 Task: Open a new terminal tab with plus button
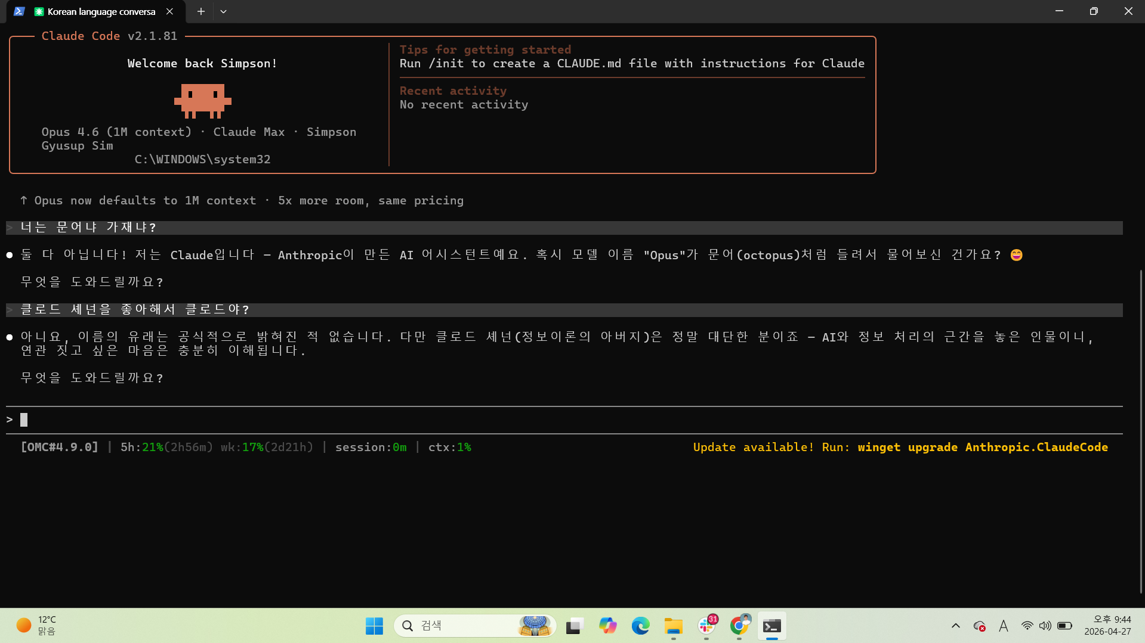tap(201, 11)
